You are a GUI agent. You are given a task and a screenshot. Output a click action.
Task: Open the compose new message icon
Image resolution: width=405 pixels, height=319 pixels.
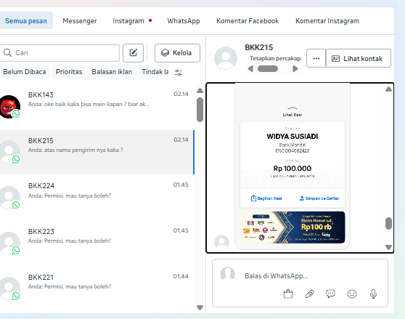coord(133,53)
